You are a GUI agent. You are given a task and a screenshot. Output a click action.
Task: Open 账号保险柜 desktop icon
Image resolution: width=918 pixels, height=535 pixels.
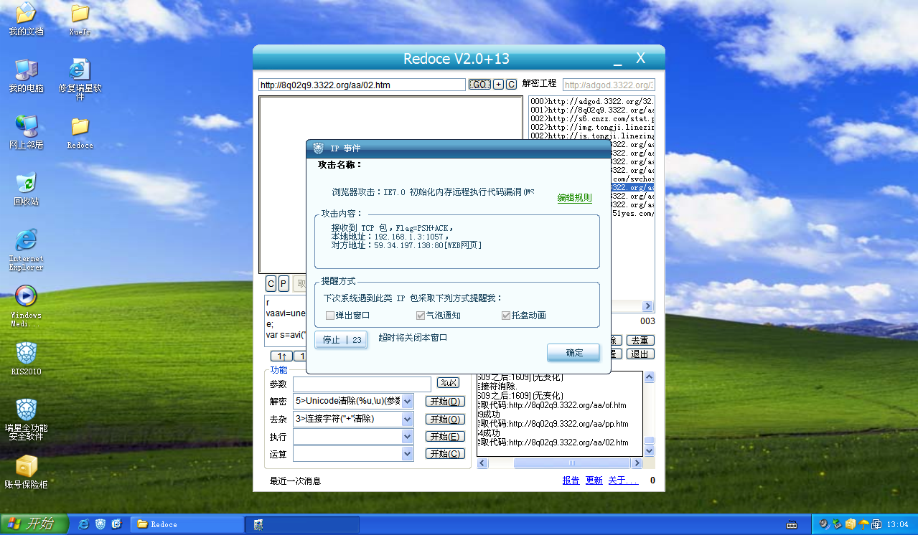(26, 471)
